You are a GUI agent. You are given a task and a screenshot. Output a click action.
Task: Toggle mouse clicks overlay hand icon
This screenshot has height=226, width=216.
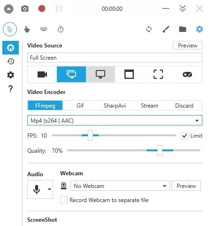(x=27, y=29)
